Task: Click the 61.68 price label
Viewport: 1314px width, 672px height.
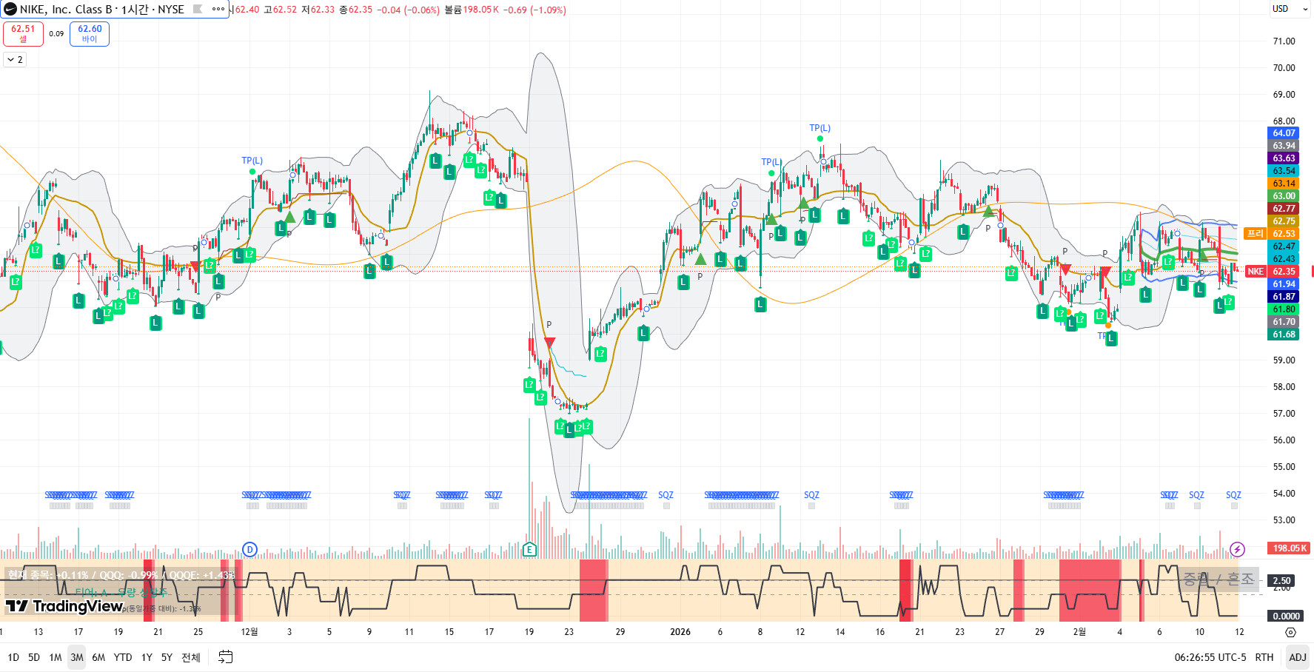Action: pyautogui.click(x=1284, y=335)
